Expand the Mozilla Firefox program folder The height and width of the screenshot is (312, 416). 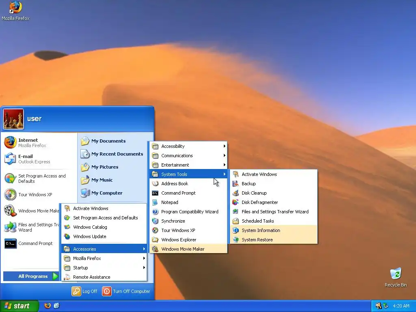point(104,258)
